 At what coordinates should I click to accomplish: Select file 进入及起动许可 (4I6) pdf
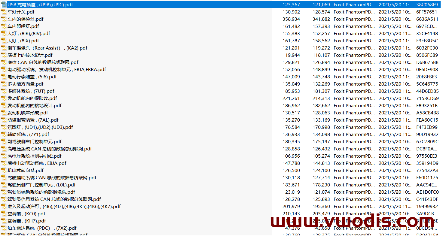[64, 207]
